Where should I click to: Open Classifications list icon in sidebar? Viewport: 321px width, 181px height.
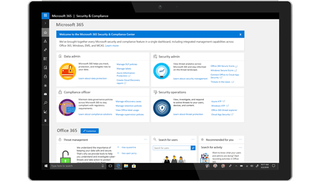[45, 58]
